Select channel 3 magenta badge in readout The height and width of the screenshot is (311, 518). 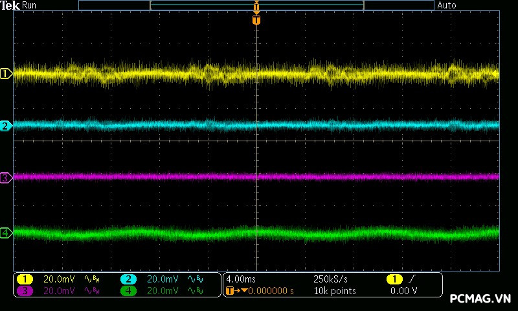coord(25,291)
